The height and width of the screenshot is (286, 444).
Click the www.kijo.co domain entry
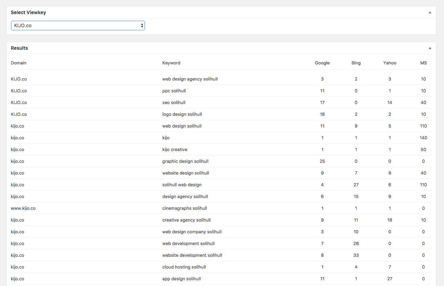tap(23, 208)
